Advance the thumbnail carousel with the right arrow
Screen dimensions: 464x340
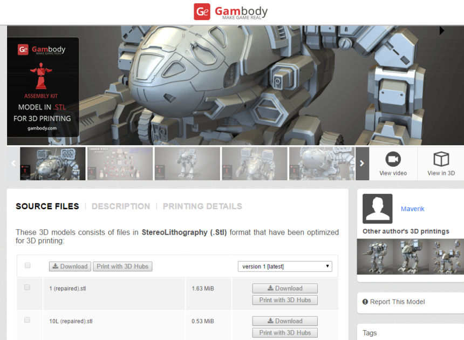[361, 163]
